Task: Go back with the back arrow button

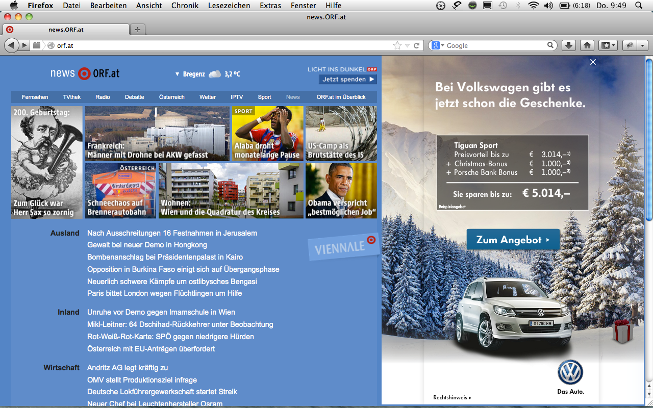Action: click(11, 45)
